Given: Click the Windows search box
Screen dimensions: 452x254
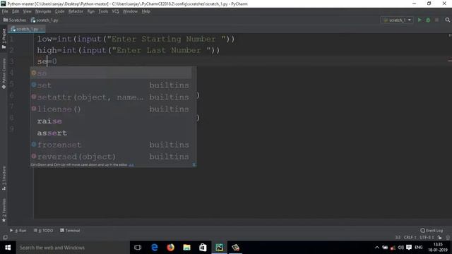Looking at the screenshot, I should 73,248.
